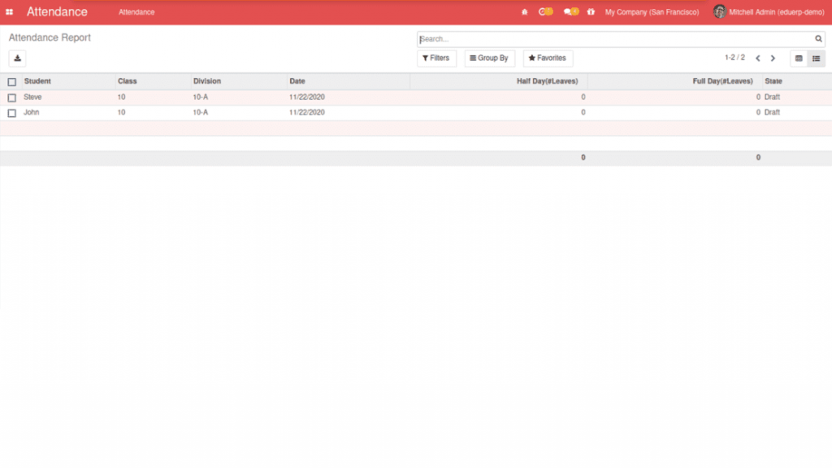Check the box for John row
This screenshot has height=468, width=832.
[x=11, y=113]
